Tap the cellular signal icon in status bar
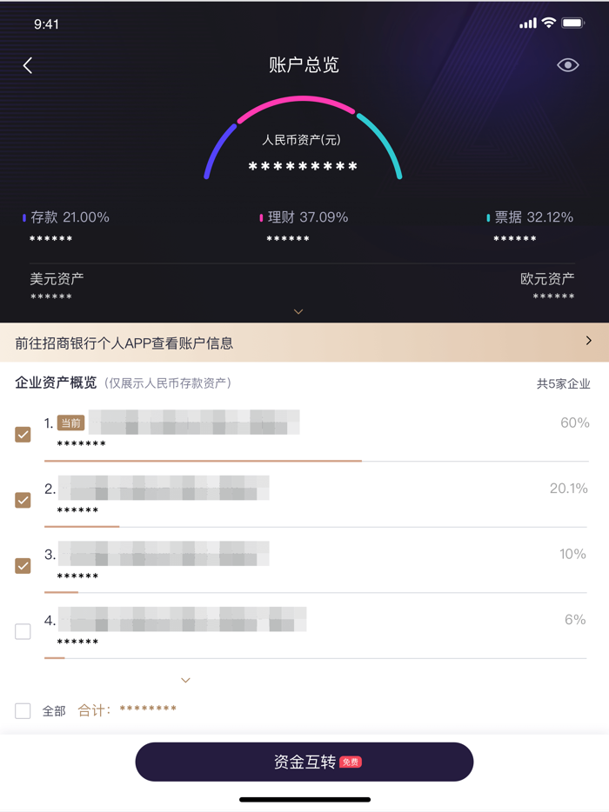609x812 pixels. pos(527,24)
